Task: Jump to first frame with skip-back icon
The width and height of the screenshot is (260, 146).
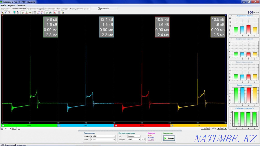Action: [205, 128]
